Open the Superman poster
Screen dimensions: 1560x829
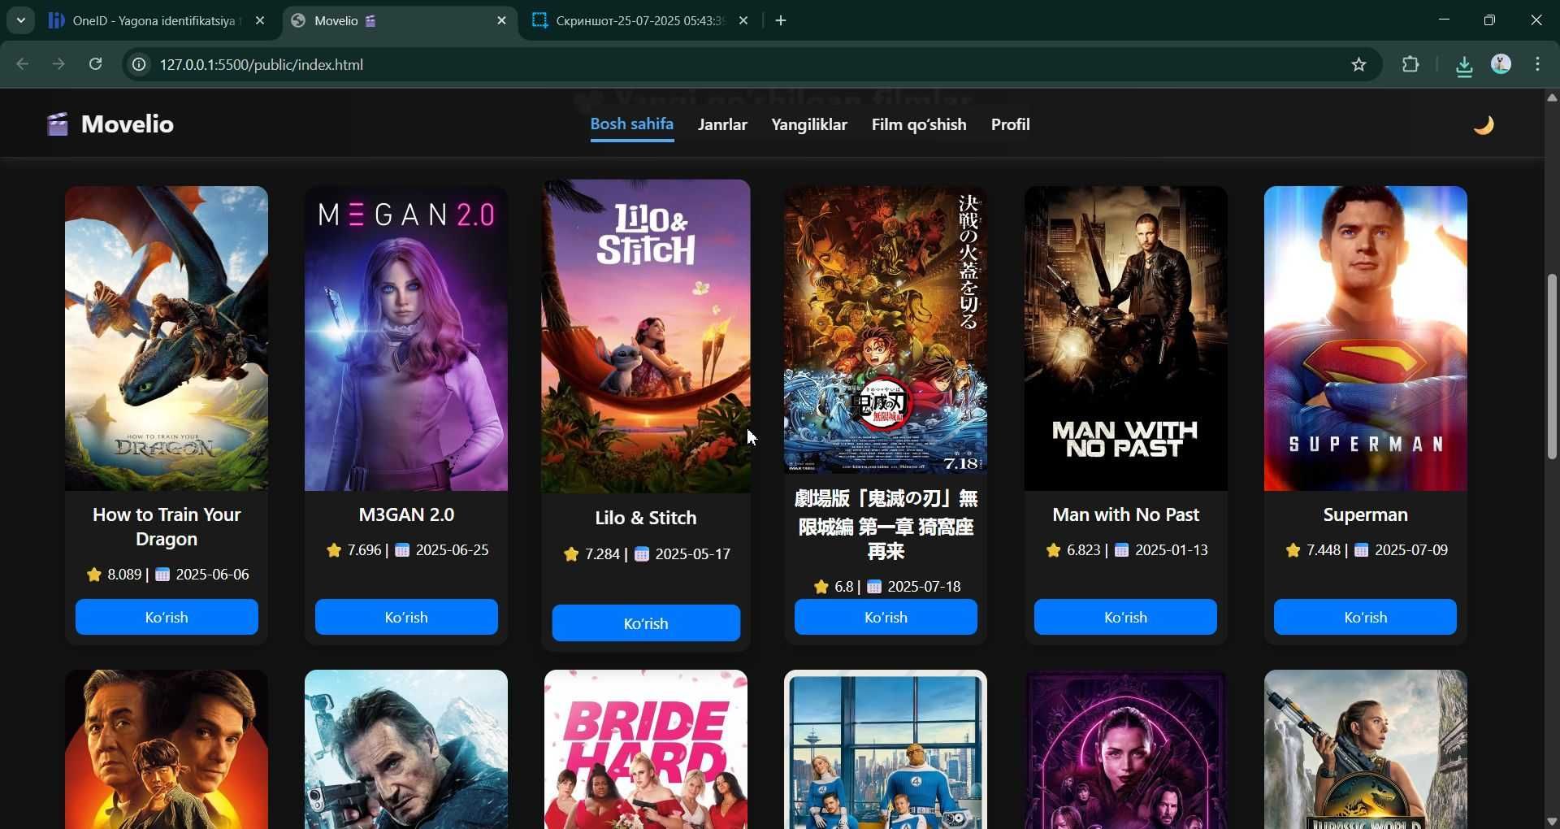click(1365, 338)
